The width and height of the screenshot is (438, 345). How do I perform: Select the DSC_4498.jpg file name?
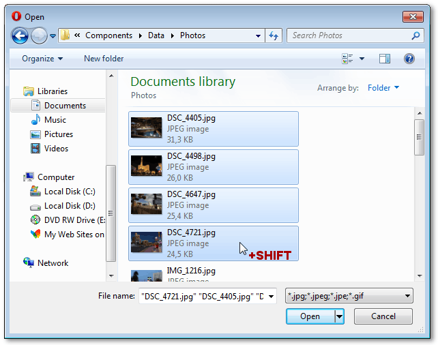coord(191,156)
